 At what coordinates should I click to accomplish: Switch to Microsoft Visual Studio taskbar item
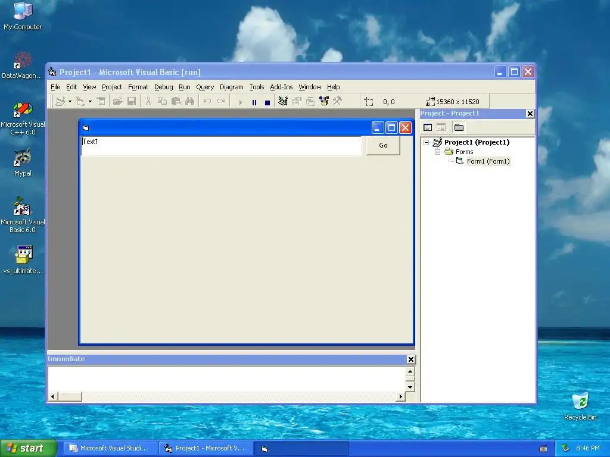110,449
